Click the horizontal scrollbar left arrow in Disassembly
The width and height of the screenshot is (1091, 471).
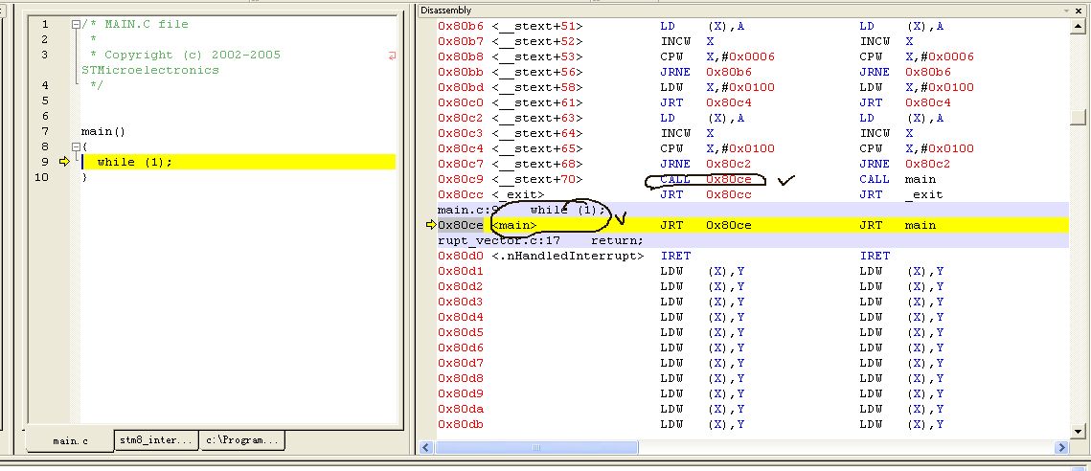point(426,447)
